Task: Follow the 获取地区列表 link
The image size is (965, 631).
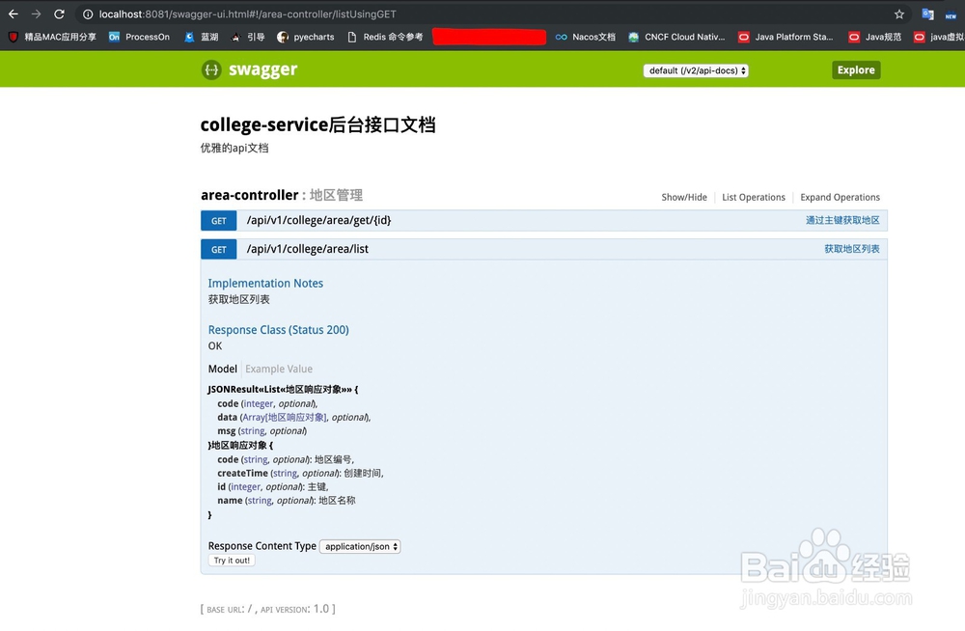Action: pos(851,248)
